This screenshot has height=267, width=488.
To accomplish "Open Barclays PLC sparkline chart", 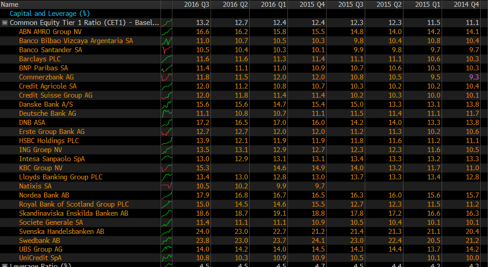I will [166, 59].
